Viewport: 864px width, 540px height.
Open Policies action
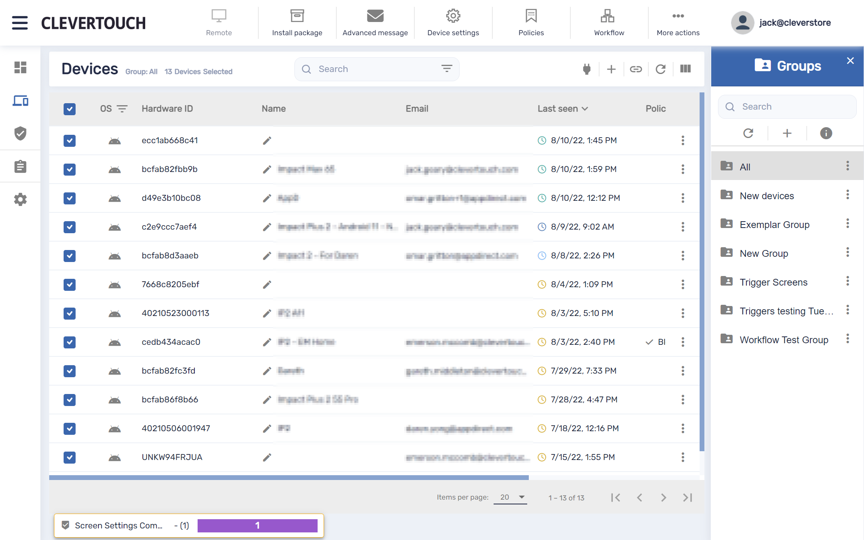click(x=531, y=23)
